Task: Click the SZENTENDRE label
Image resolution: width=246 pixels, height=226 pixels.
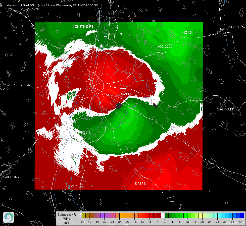Action: 83,27
